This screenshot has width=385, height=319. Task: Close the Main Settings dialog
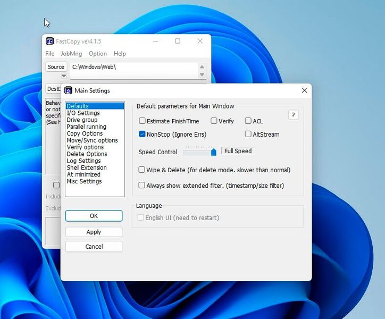304,90
